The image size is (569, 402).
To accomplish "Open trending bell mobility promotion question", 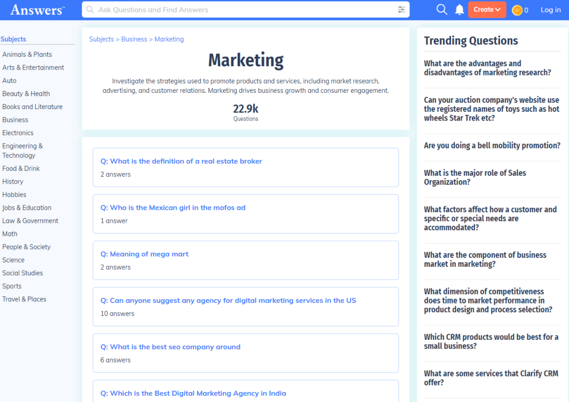I will pyautogui.click(x=492, y=146).
